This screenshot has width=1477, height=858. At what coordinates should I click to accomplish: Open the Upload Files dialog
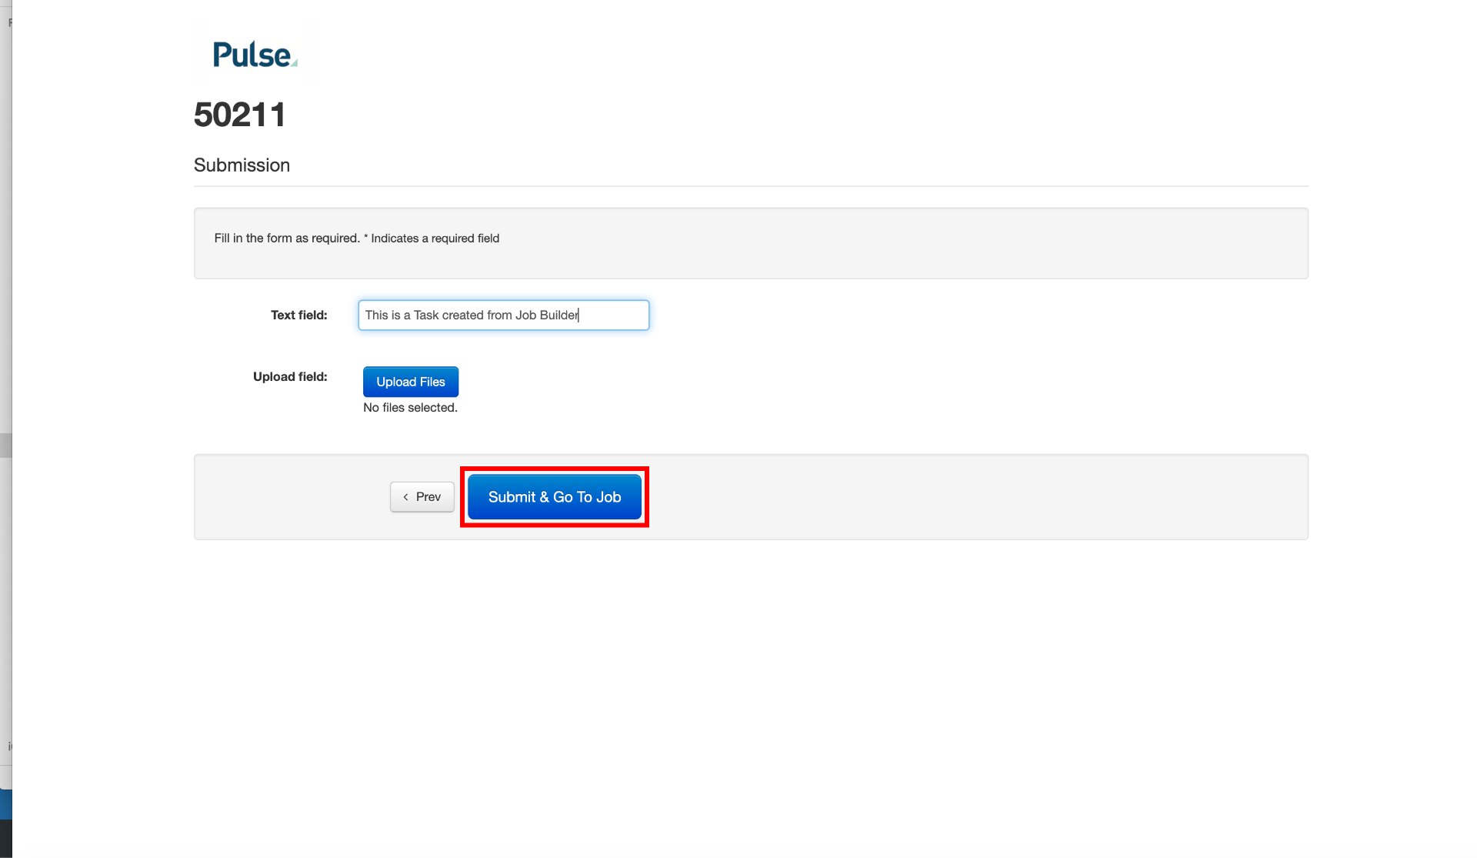coord(411,382)
